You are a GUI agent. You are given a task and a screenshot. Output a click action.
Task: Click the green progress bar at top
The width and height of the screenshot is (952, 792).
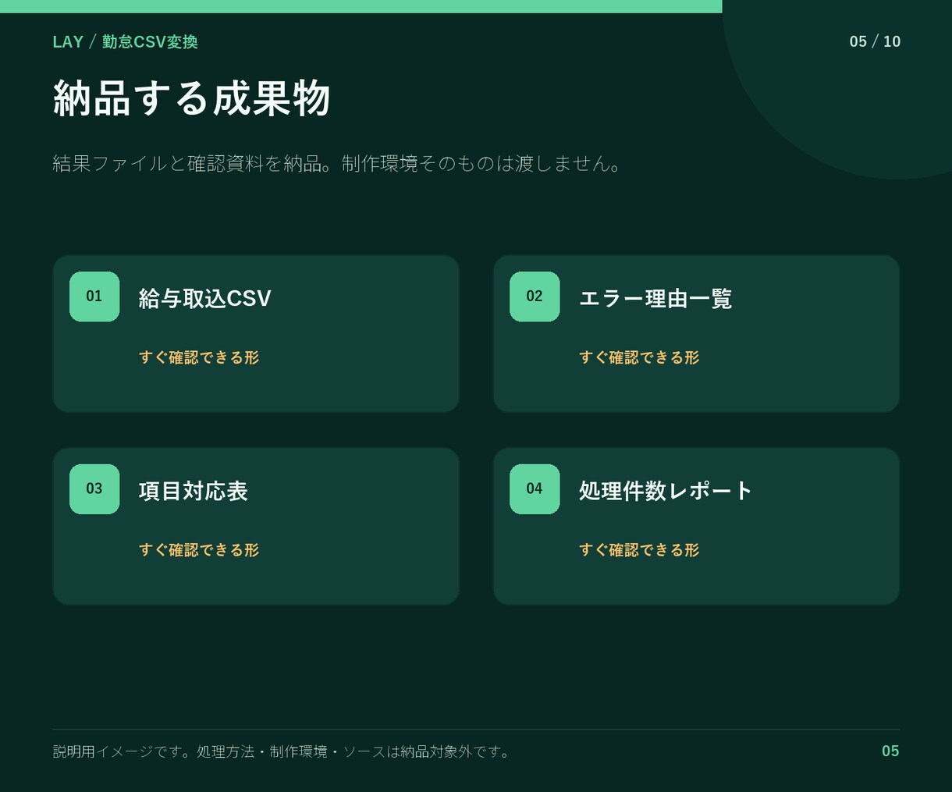coord(361,6)
